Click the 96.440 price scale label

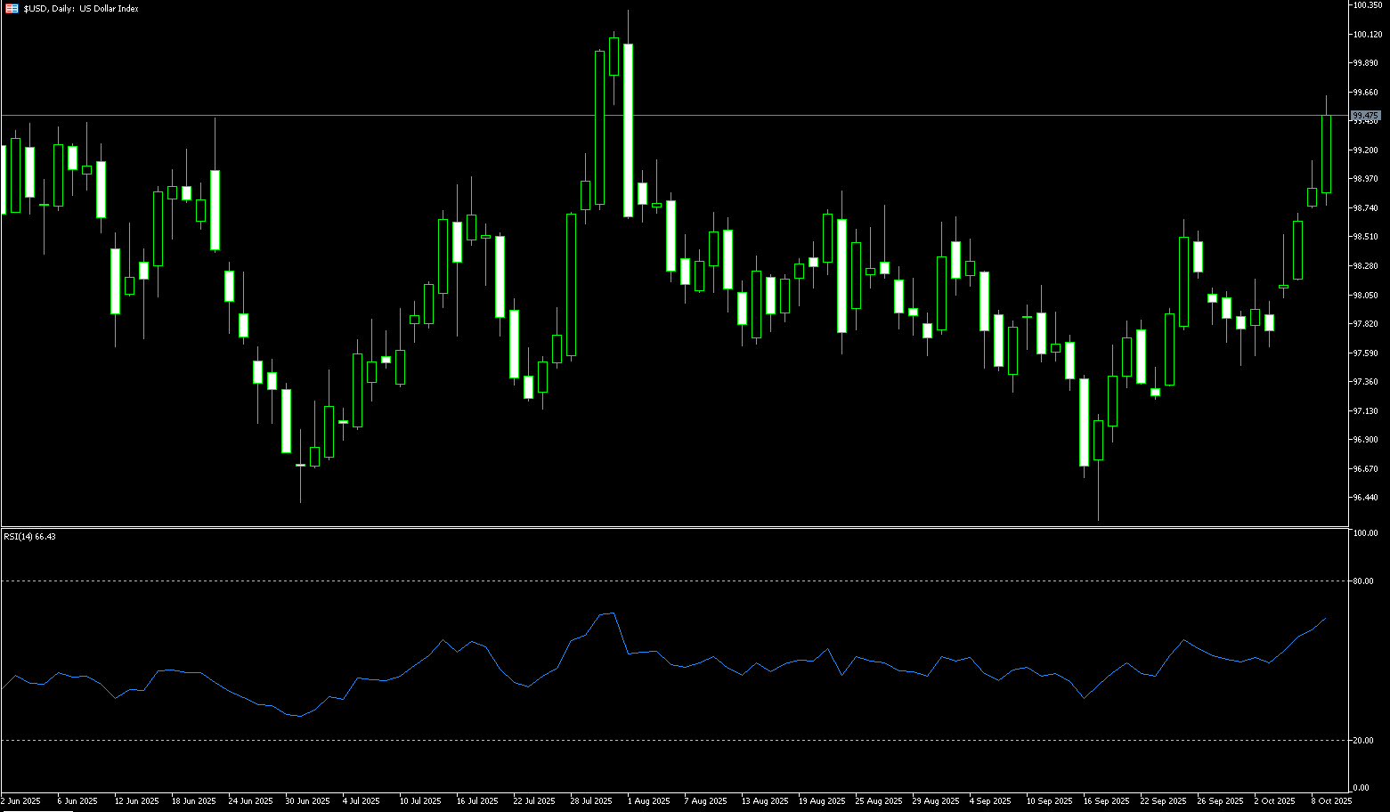click(x=1366, y=498)
